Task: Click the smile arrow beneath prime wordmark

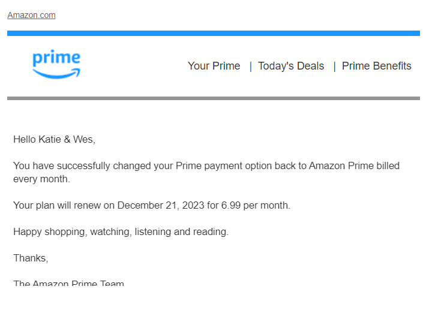Action: pos(56,74)
